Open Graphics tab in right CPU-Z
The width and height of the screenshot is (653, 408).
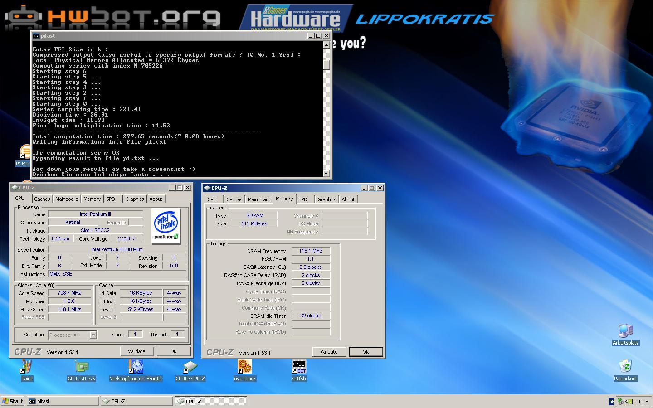coord(327,199)
